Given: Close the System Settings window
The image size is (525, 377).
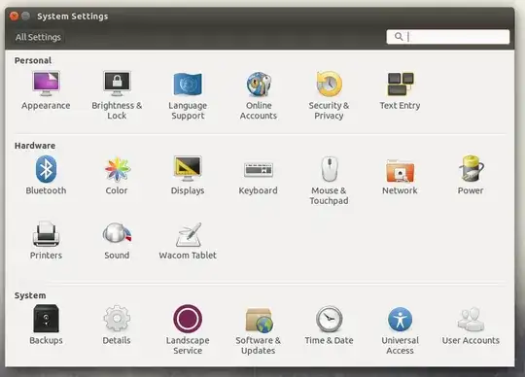Looking at the screenshot, I should click(x=14, y=17).
